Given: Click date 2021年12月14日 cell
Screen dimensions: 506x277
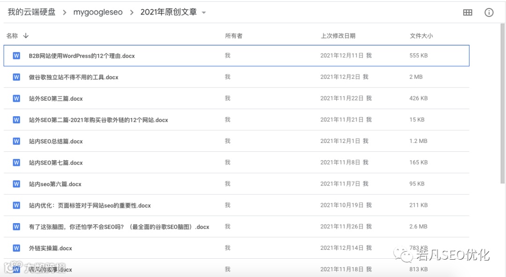Looking at the screenshot, I should (x=342, y=247).
